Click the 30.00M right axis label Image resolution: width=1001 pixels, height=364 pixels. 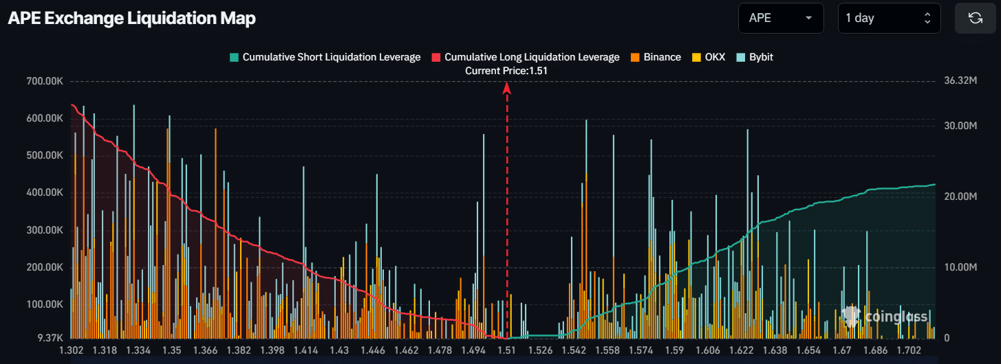[x=961, y=126]
